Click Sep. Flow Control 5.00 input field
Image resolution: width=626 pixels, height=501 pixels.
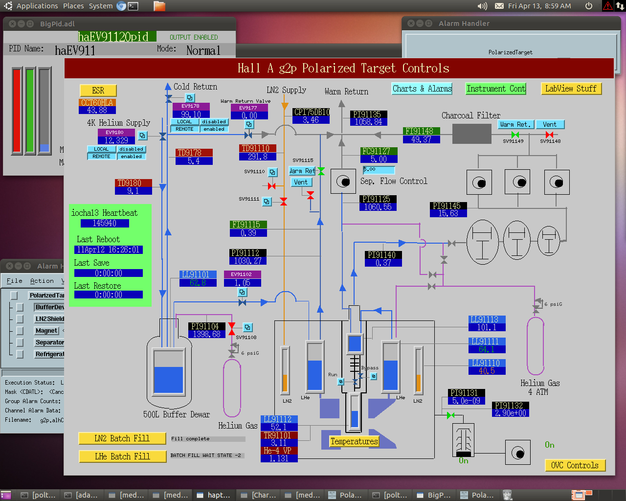(x=379, y=170)
